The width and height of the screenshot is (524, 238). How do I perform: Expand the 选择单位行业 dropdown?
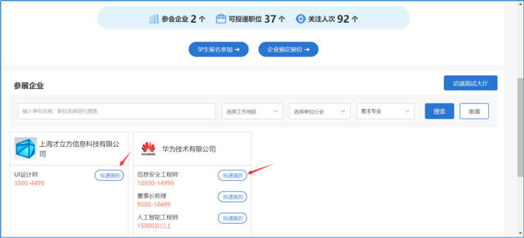pyautogui.click(x=320, y=111)
